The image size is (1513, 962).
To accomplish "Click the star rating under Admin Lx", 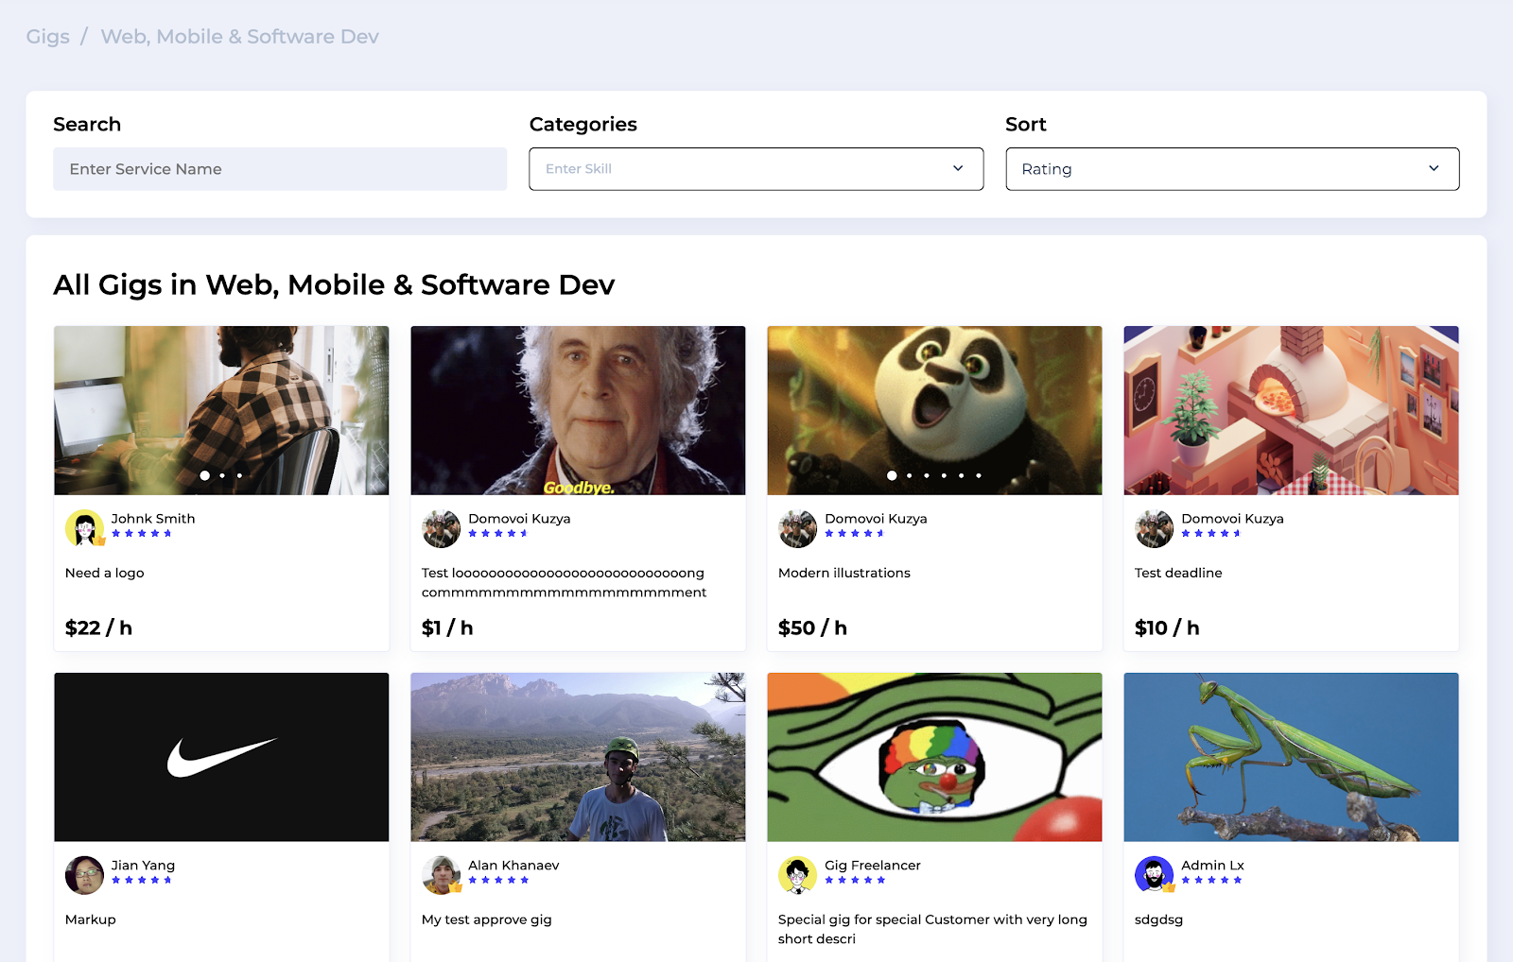I will (x=1211, y=881).
